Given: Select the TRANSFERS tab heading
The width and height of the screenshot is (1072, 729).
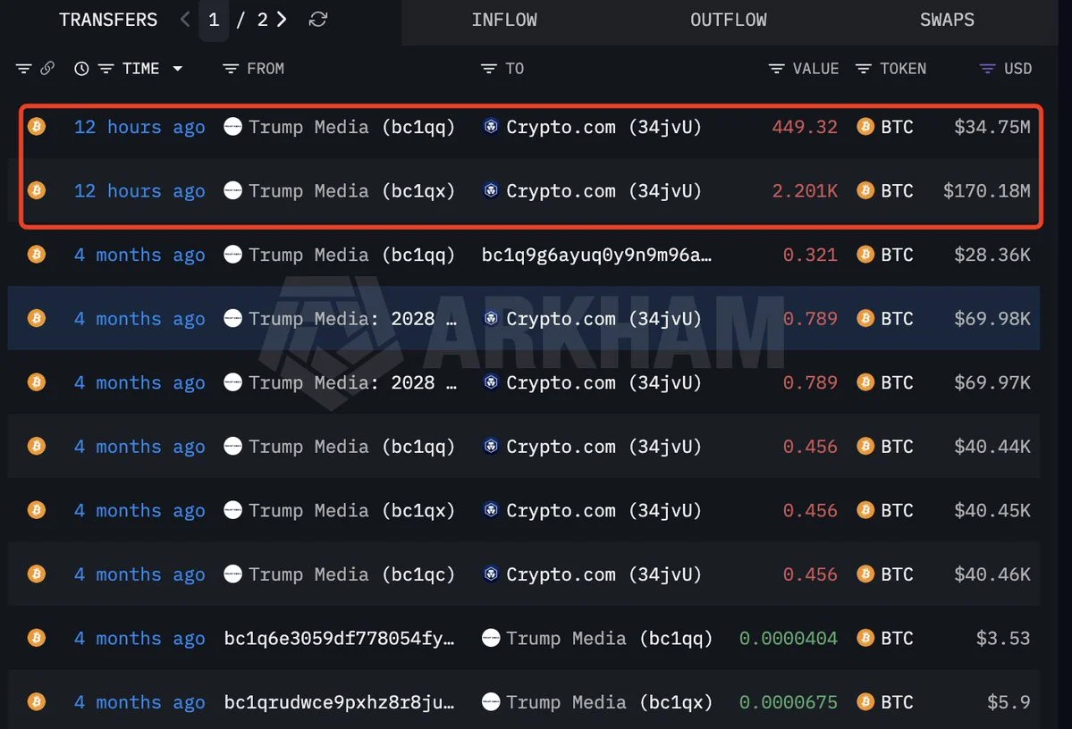Looking at the screenshot, I should (x=108, y=20).
